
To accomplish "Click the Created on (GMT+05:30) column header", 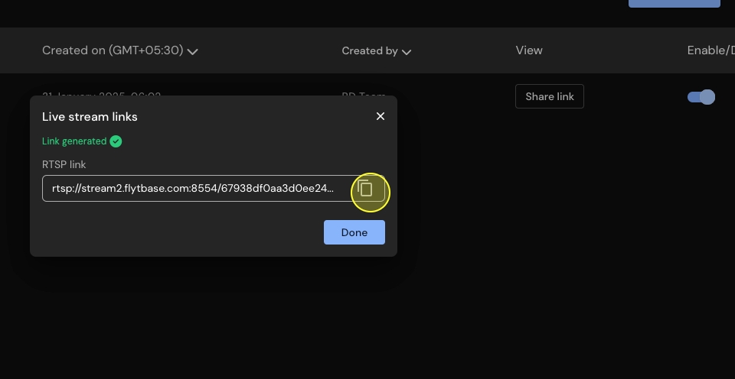I will click(113, 50).
